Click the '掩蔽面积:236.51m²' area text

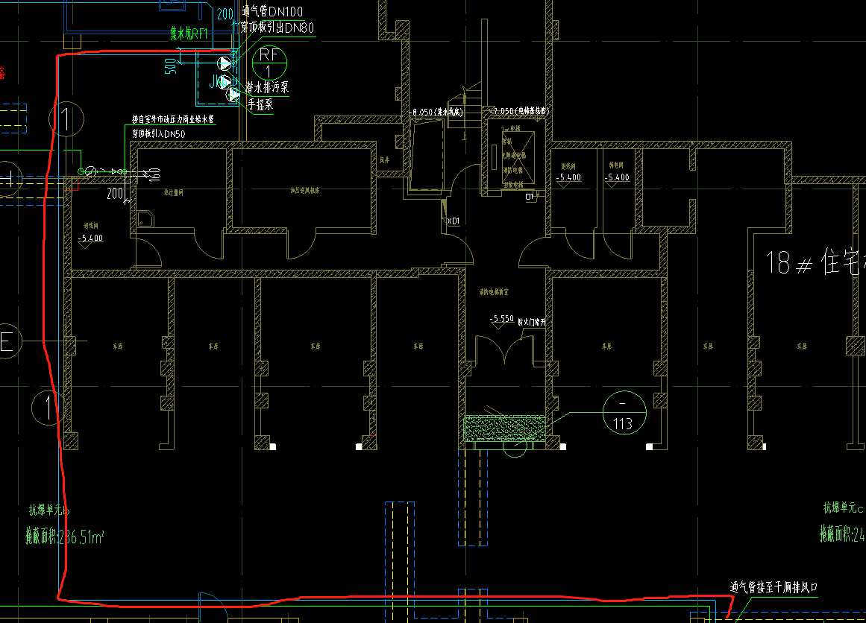(x=65, y=537)
